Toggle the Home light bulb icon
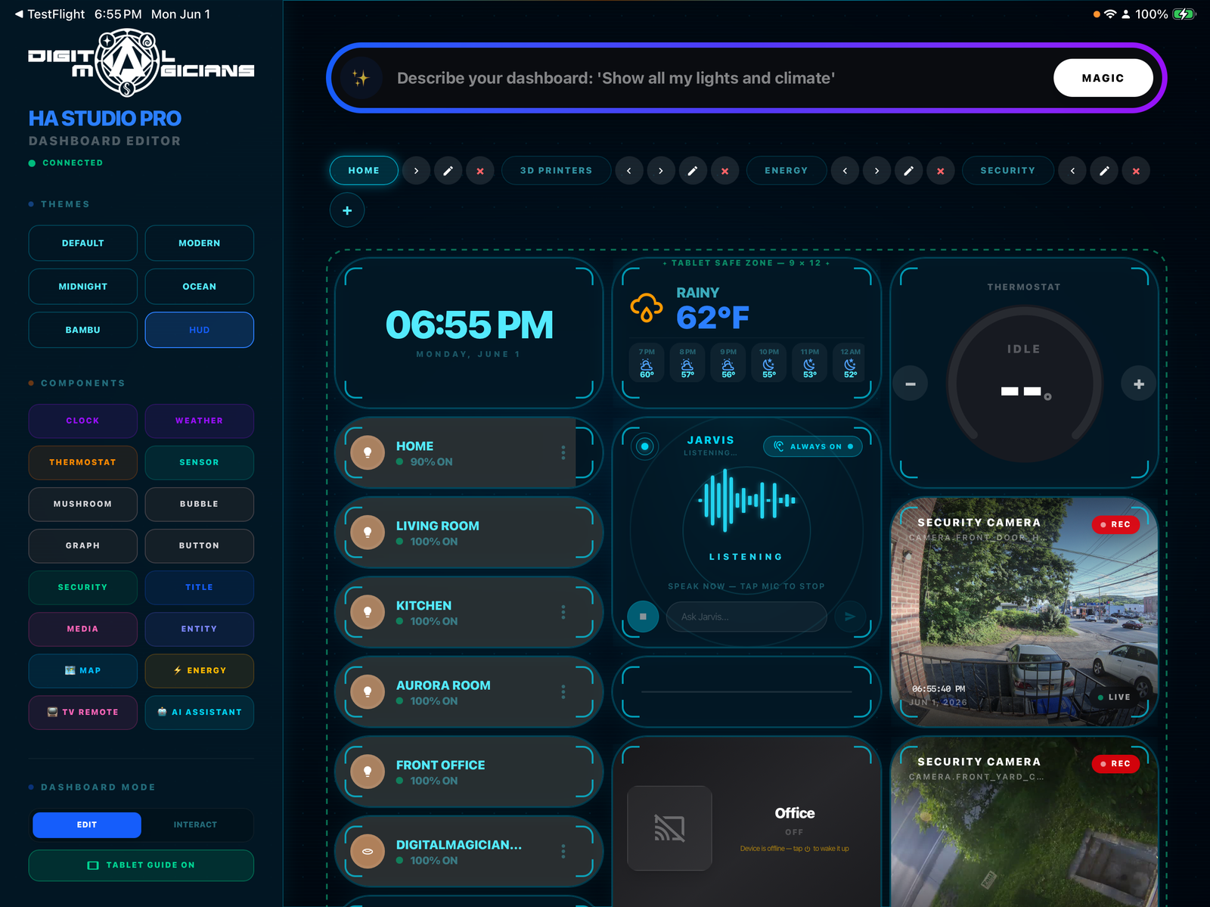Screen dimensions: 1210x907 [x=368, y=453]
